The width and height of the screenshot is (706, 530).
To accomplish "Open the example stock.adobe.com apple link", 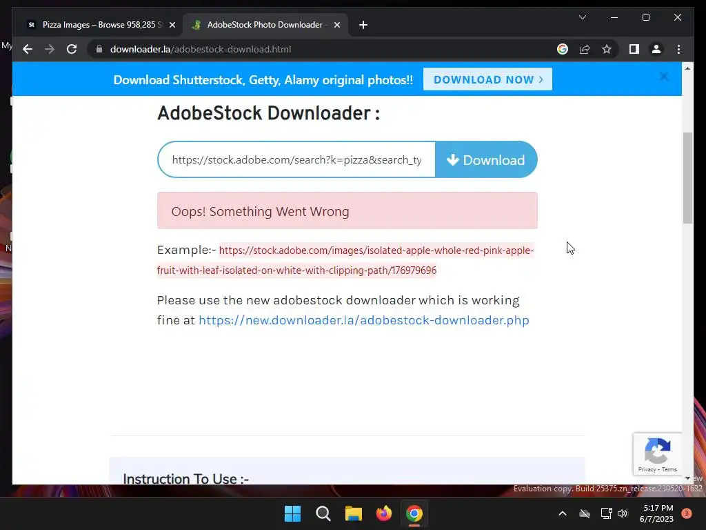I will (x=345, y=260).
